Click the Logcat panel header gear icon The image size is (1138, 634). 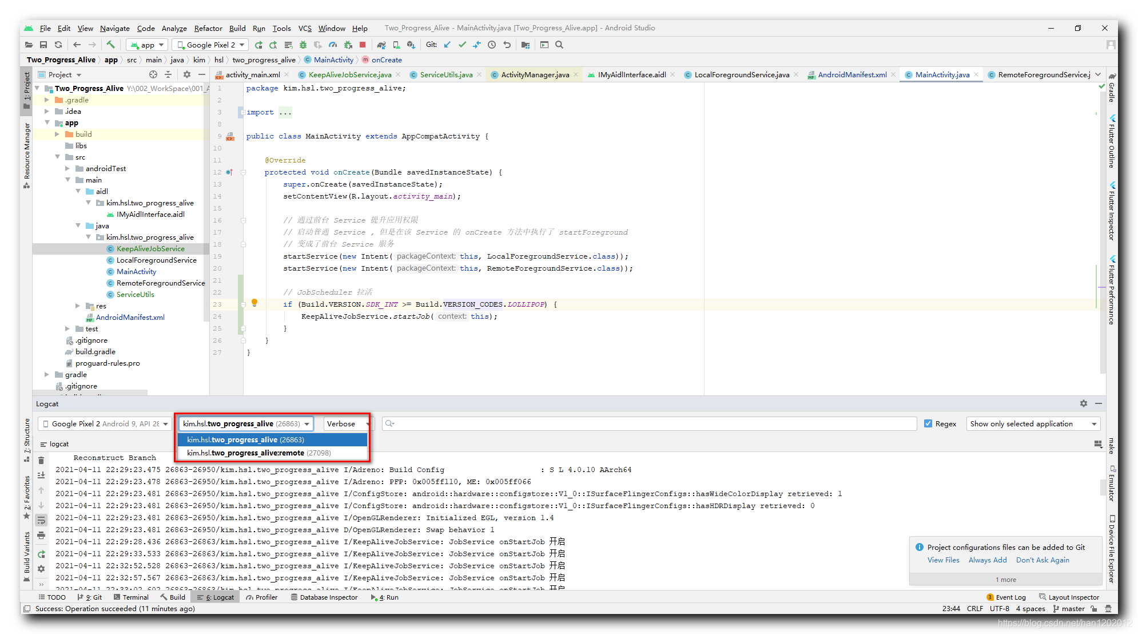coord(1083,403)
